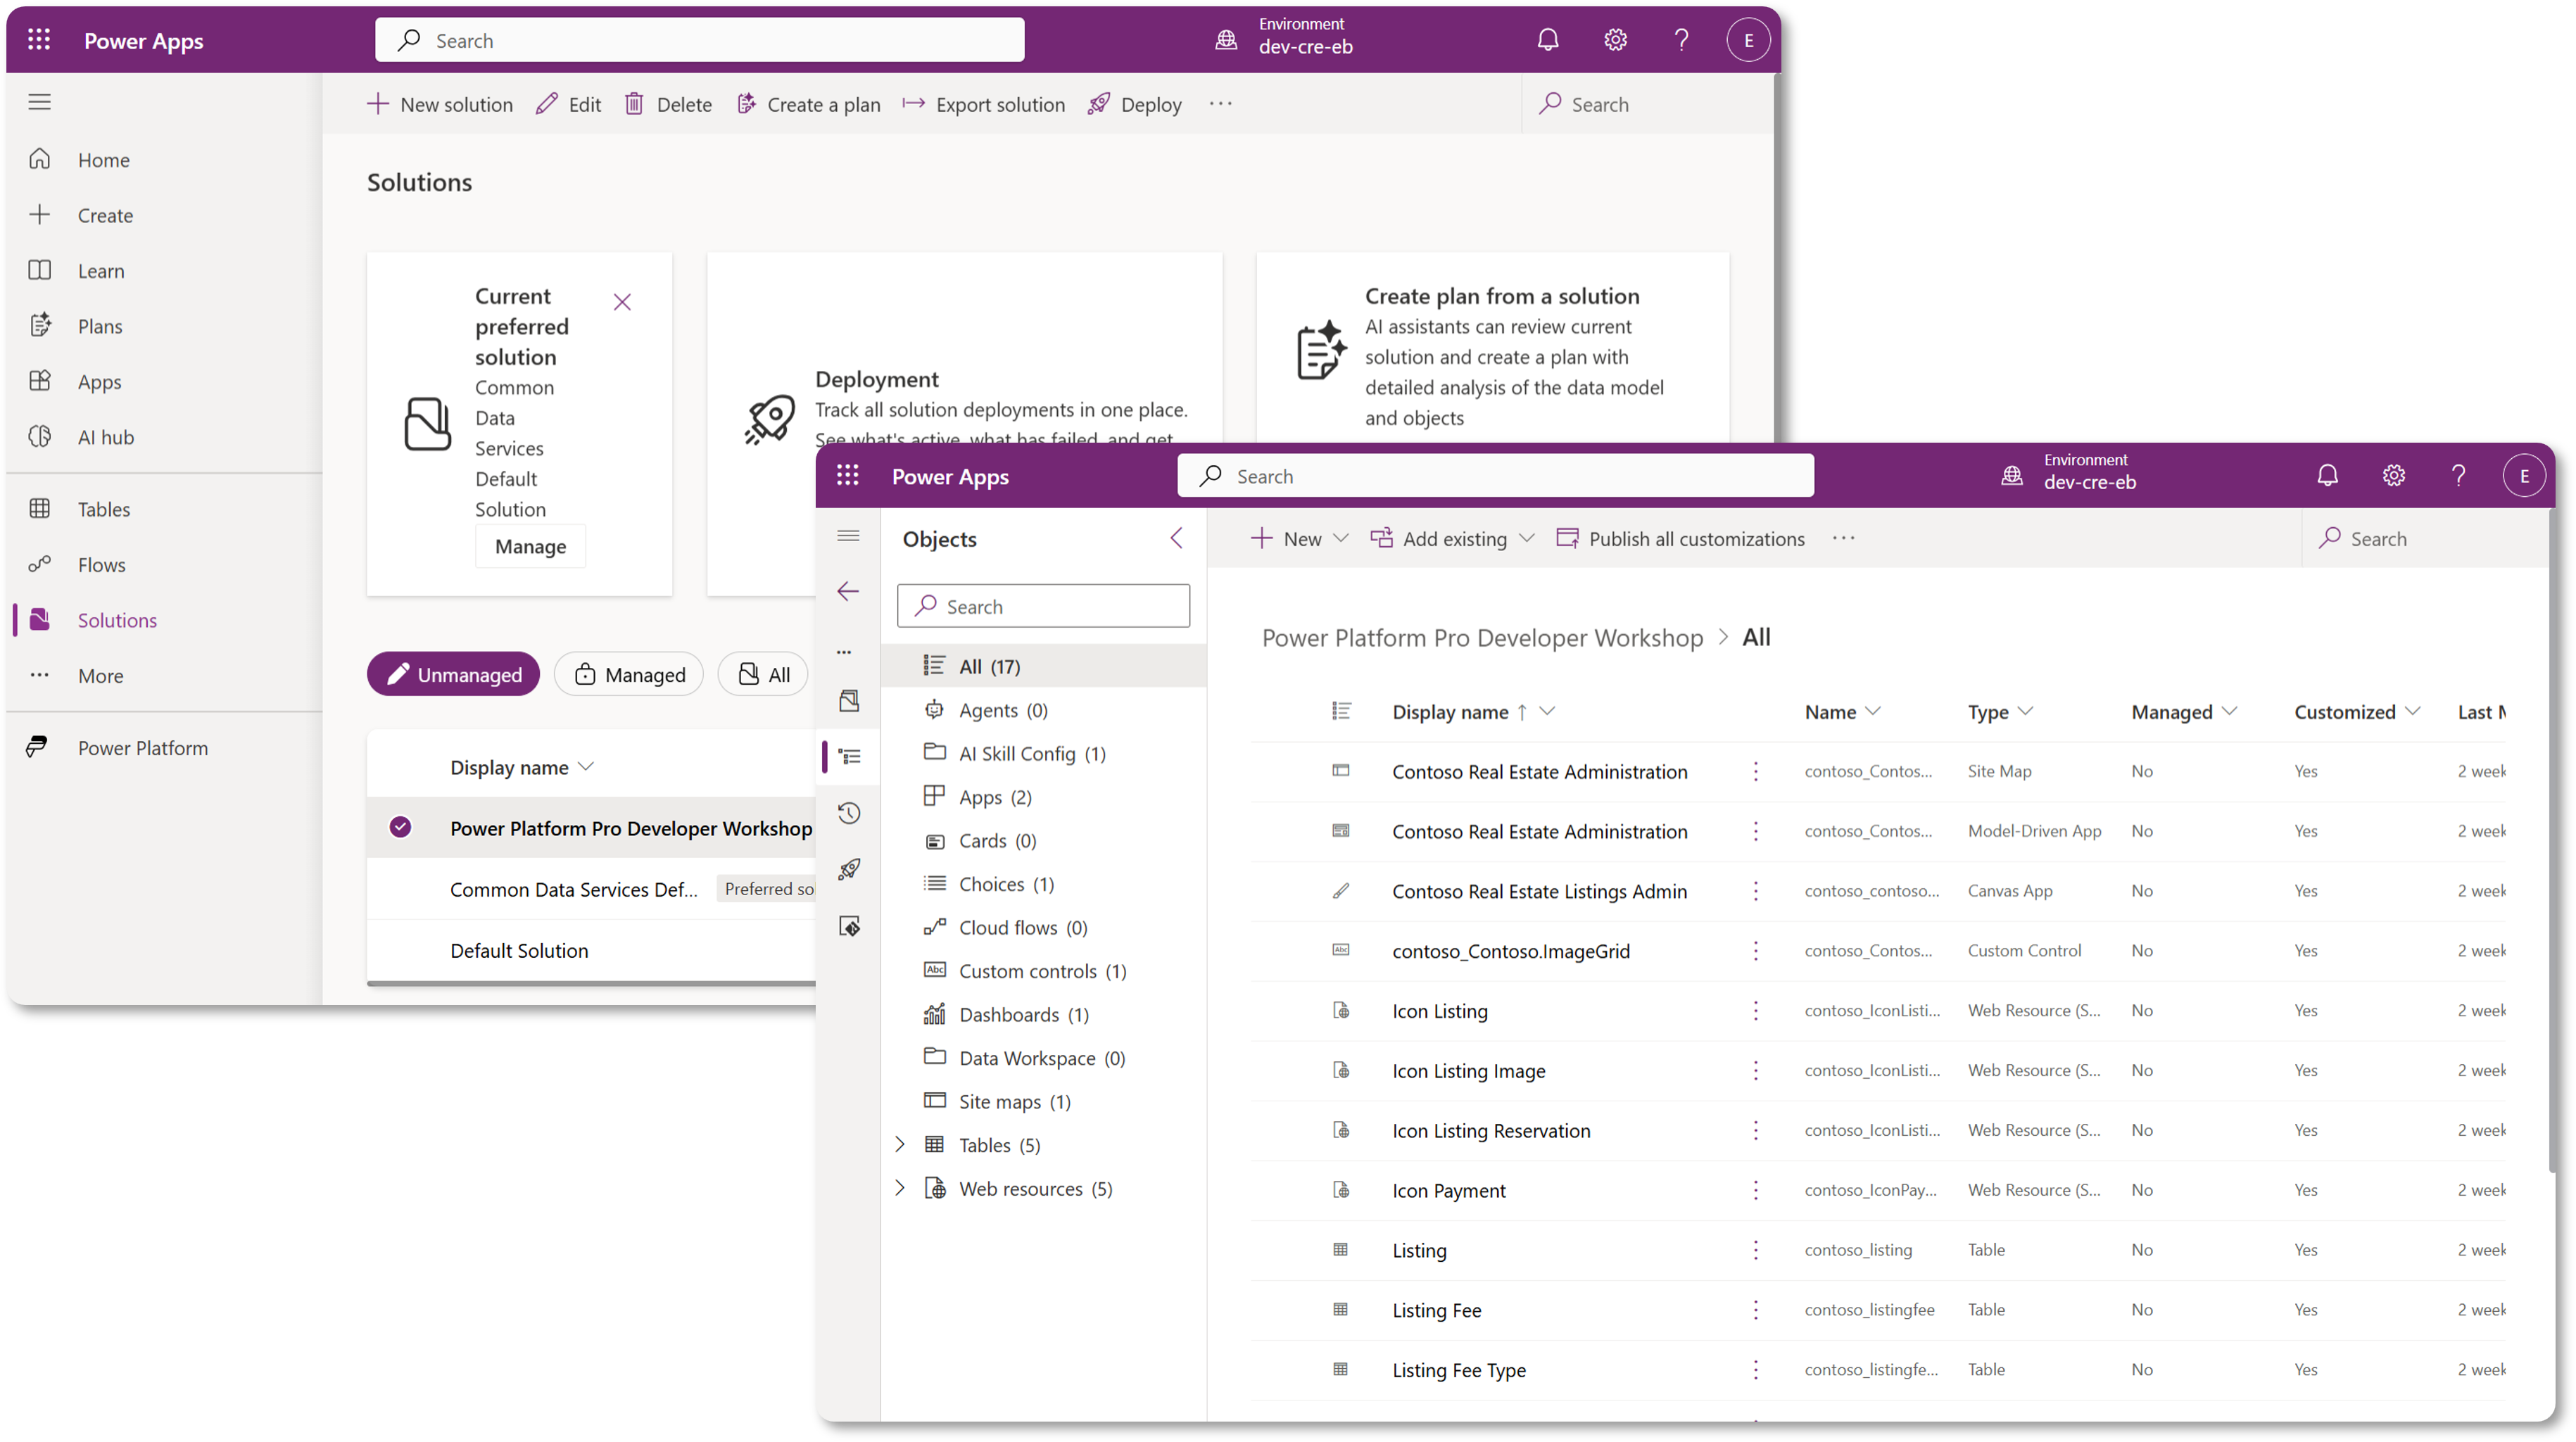
Task: Click the back arrow in the solution rail
Action: point(848,591)
